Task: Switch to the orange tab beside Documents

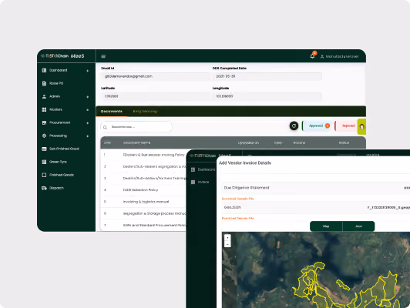Action: pyautogui.click(x=145, y=112)
